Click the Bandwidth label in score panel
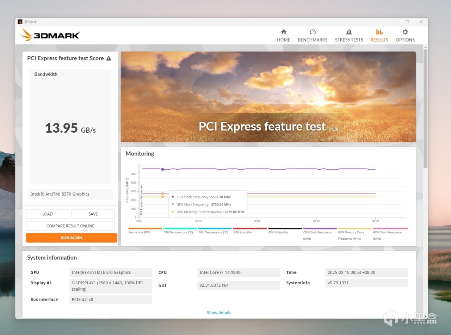Screen dimensions: 451x335 point(46,74)
